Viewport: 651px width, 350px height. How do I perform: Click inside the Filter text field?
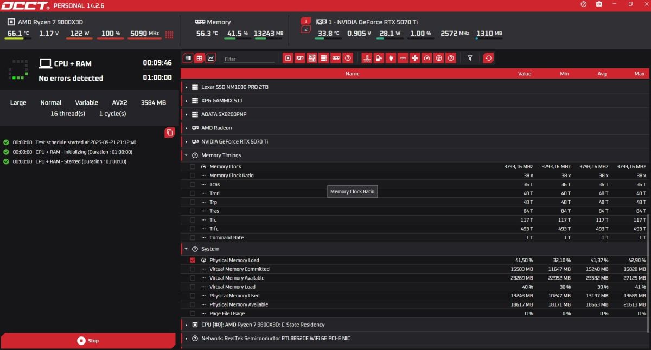pos(249,59)
